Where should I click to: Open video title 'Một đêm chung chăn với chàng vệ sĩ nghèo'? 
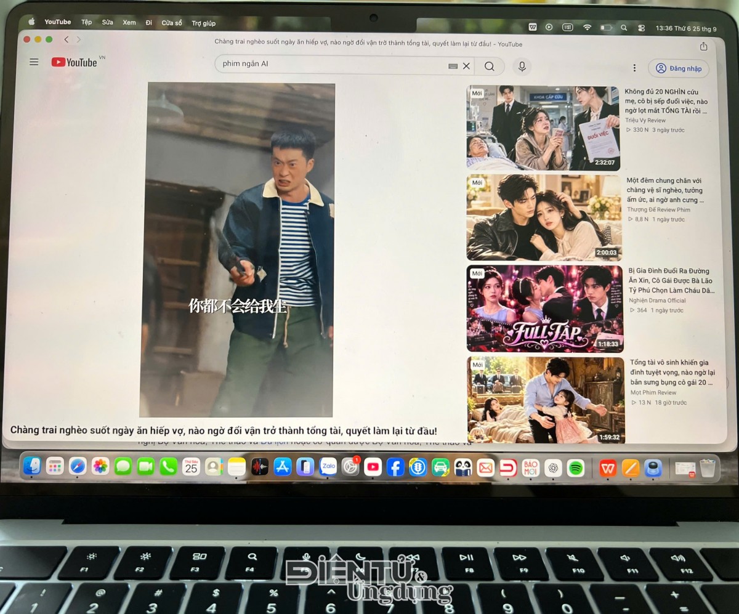tap(666, 190)
